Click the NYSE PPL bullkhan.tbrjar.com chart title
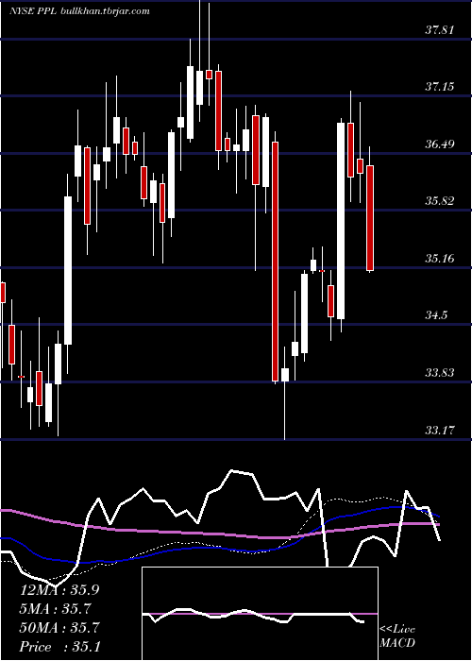 [x=79, y=11]
